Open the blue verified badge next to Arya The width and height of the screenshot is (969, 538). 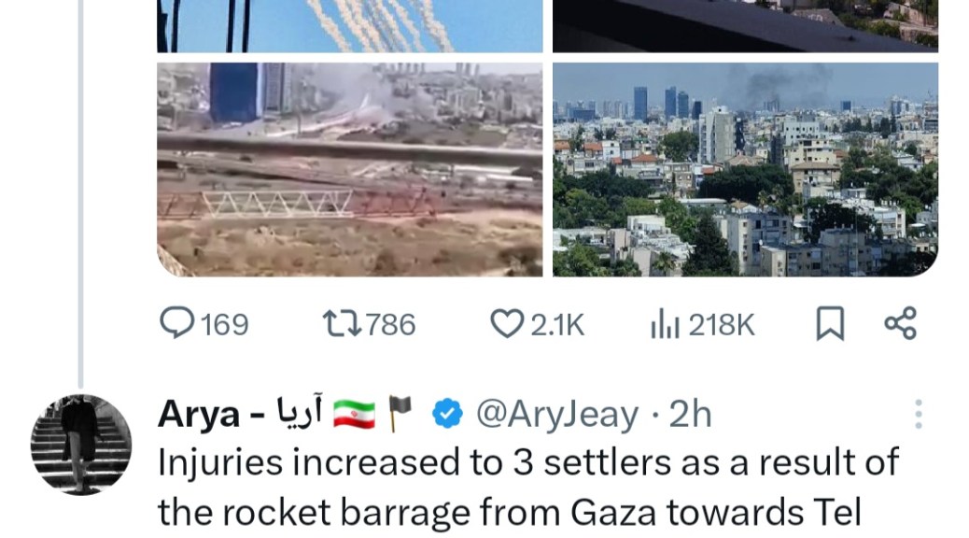click(447, 414)
